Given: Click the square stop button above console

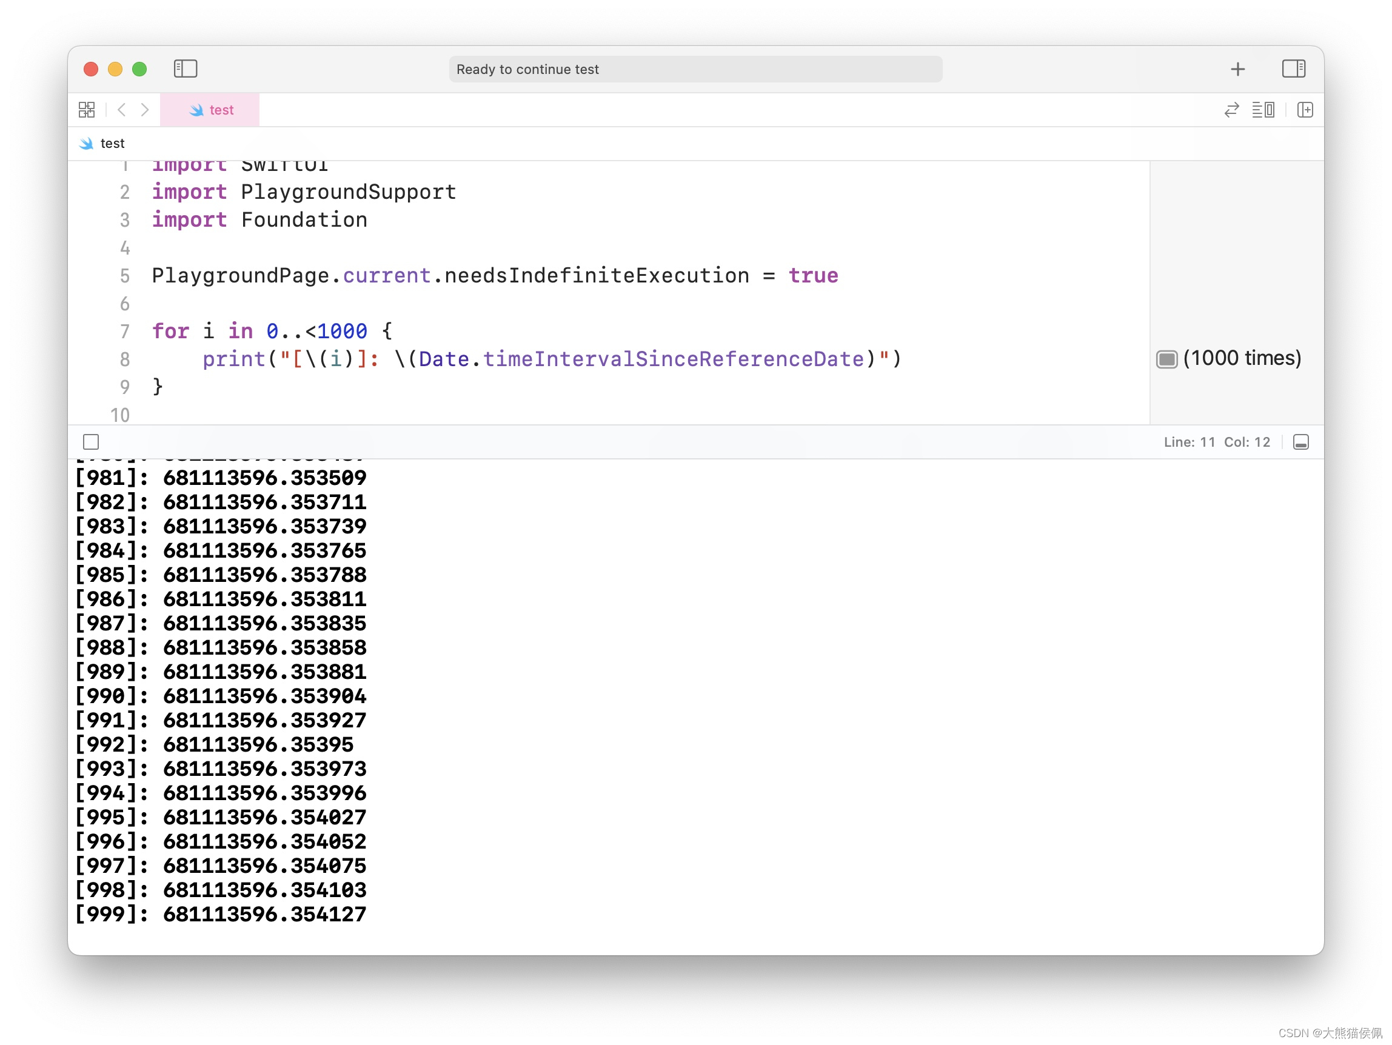Looking at the screenshot, I should click(x=92, y=442).
